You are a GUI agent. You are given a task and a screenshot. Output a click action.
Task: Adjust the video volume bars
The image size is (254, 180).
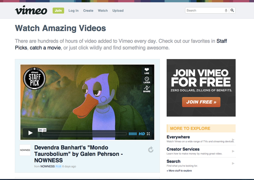[133, 134]
